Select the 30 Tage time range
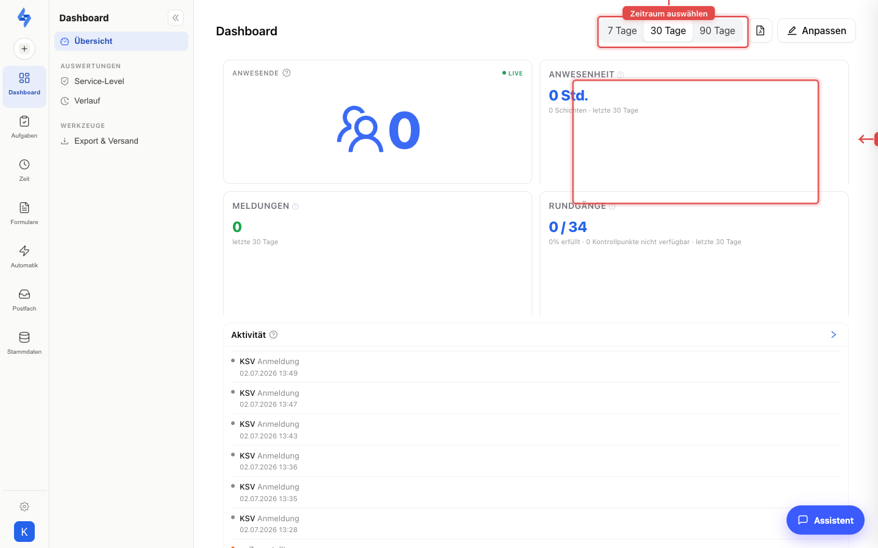 click(x=668, y=30)
